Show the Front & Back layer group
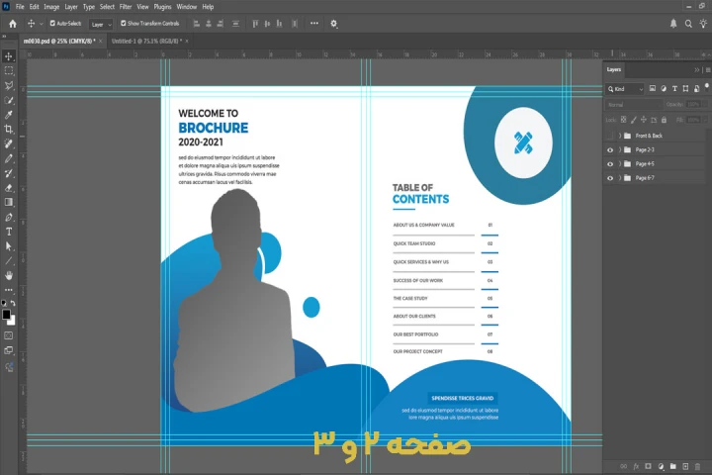Image resolution: width=712 pixels, height=475 pixels. [x=609, y=136]
